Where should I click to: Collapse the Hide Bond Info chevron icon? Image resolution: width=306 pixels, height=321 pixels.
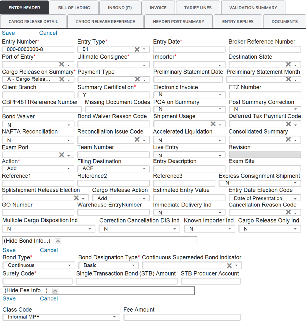(58, 241)
